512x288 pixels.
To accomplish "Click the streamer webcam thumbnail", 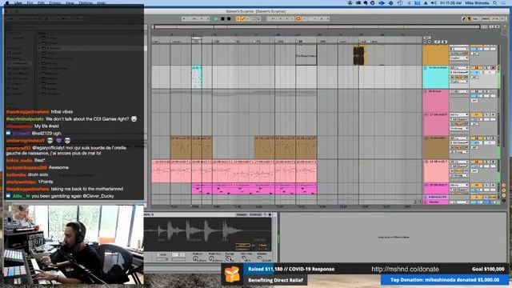I will [x=74, y=245].
